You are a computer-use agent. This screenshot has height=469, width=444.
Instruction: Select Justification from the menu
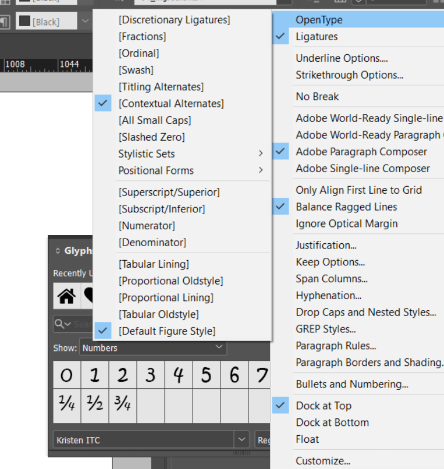[326, 245]
